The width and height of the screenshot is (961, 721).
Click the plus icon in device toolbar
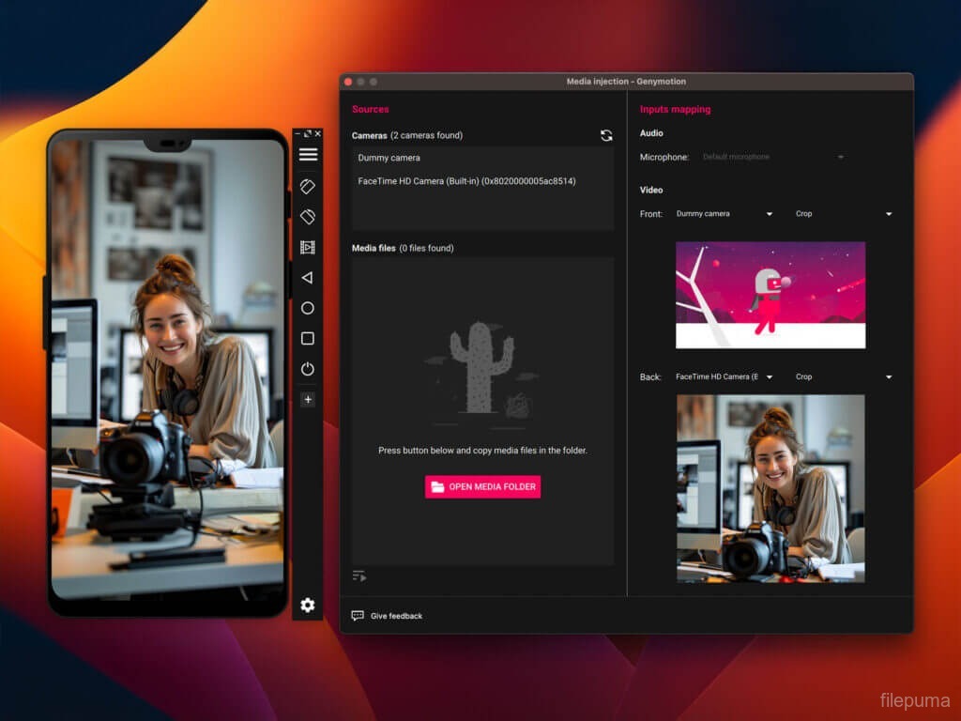(308, 400)
